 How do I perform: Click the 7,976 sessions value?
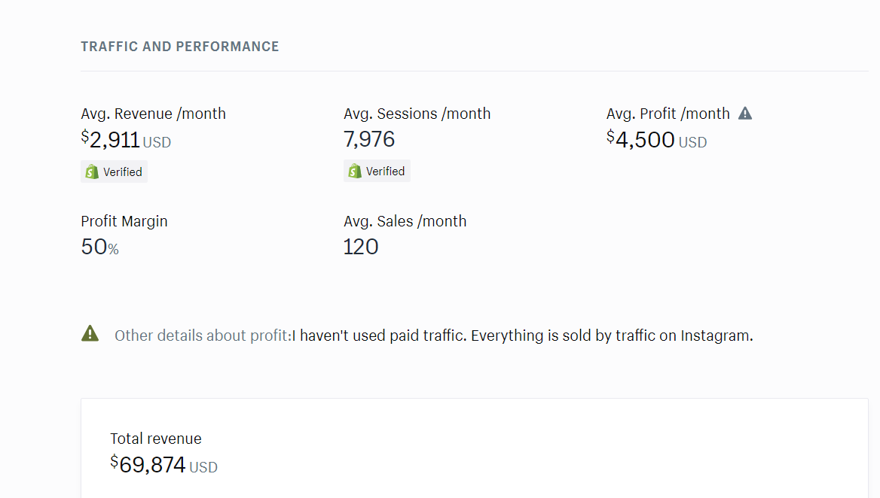point(369,139)
